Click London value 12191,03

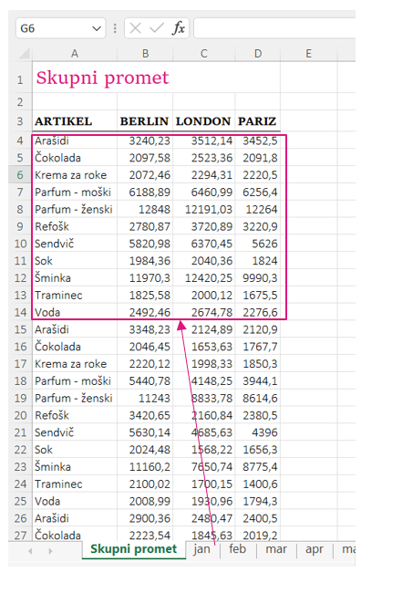[x=204, y=209]
